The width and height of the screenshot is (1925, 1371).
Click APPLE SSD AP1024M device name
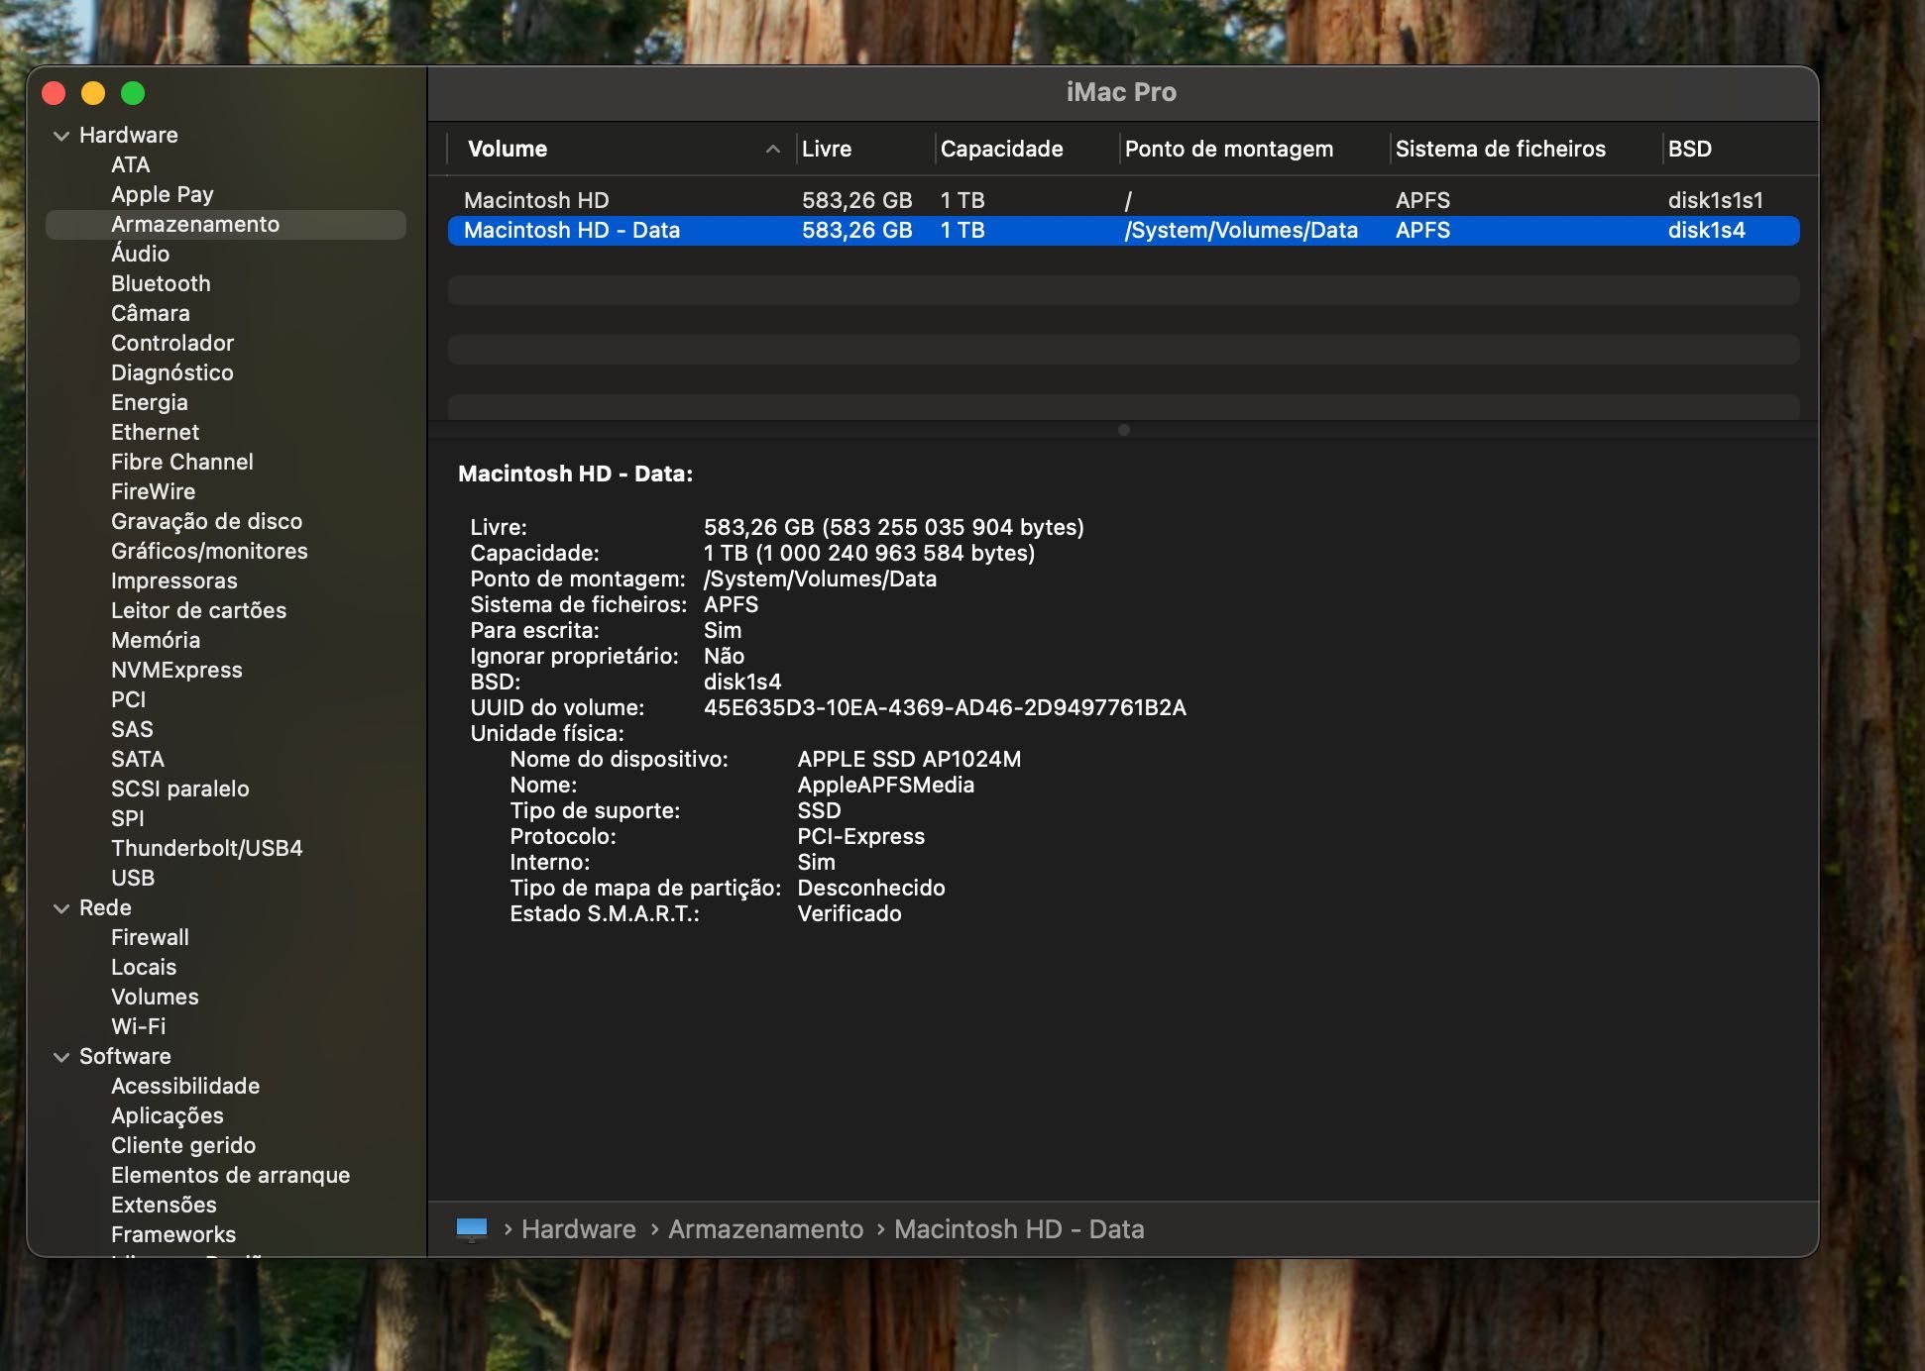pyautogui.click(x=909, y=759)
